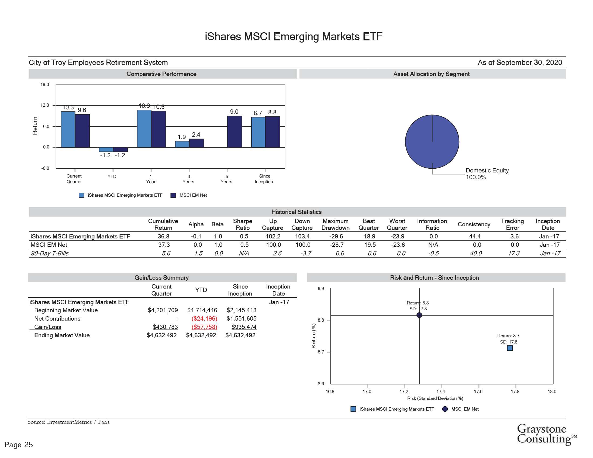
Task: Click the 9.6 Current Quarter benchmark bar label
Action: click(82, 110)
